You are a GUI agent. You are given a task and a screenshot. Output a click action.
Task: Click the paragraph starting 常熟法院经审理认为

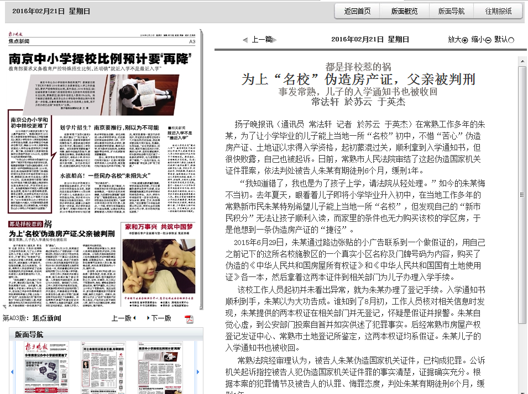point(356,375)
